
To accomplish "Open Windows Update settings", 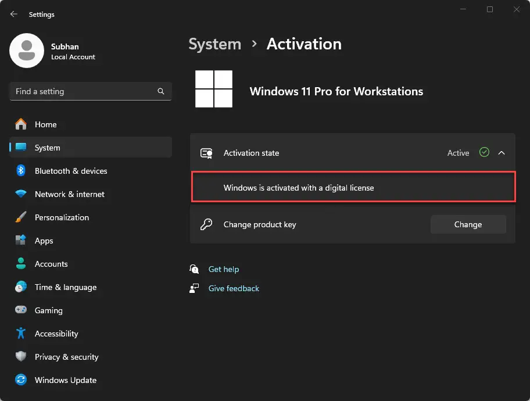I will coord(65,380).
